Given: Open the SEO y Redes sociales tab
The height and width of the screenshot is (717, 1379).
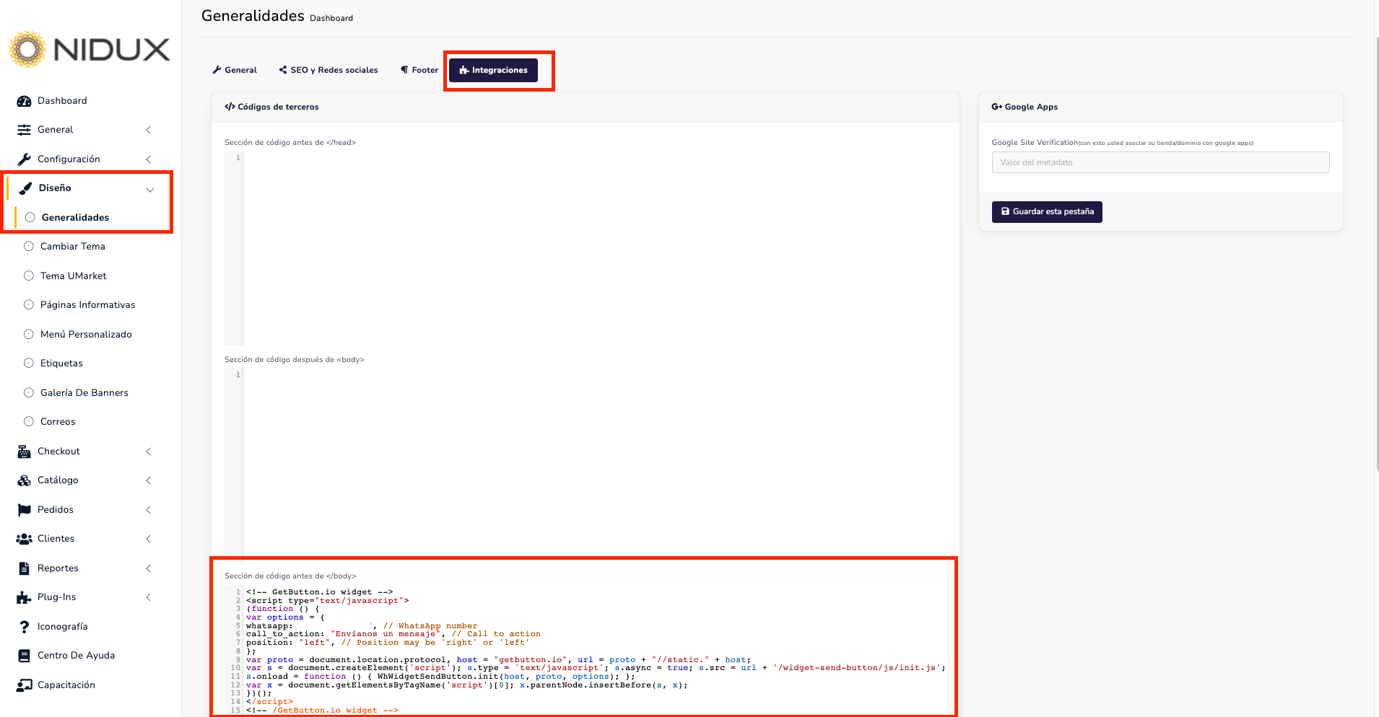Looking at the screenshot, I should click(329, 70).
